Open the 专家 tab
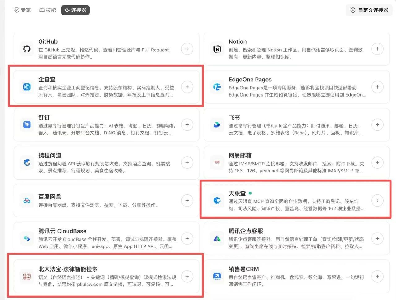Image resolution: width=396 pixels, height=300 pixels. click(x=23, y=10)
